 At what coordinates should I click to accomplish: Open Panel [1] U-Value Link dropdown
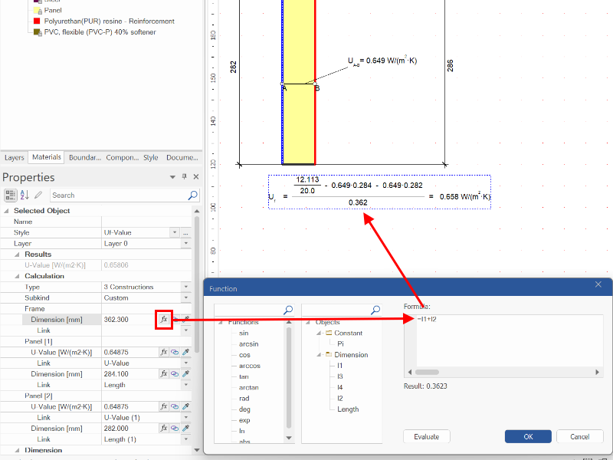186,363
